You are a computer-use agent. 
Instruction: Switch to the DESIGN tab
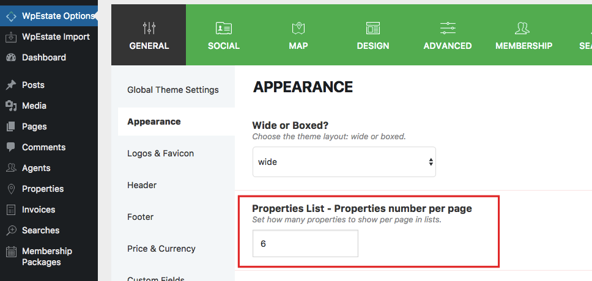tap(373, 35)
